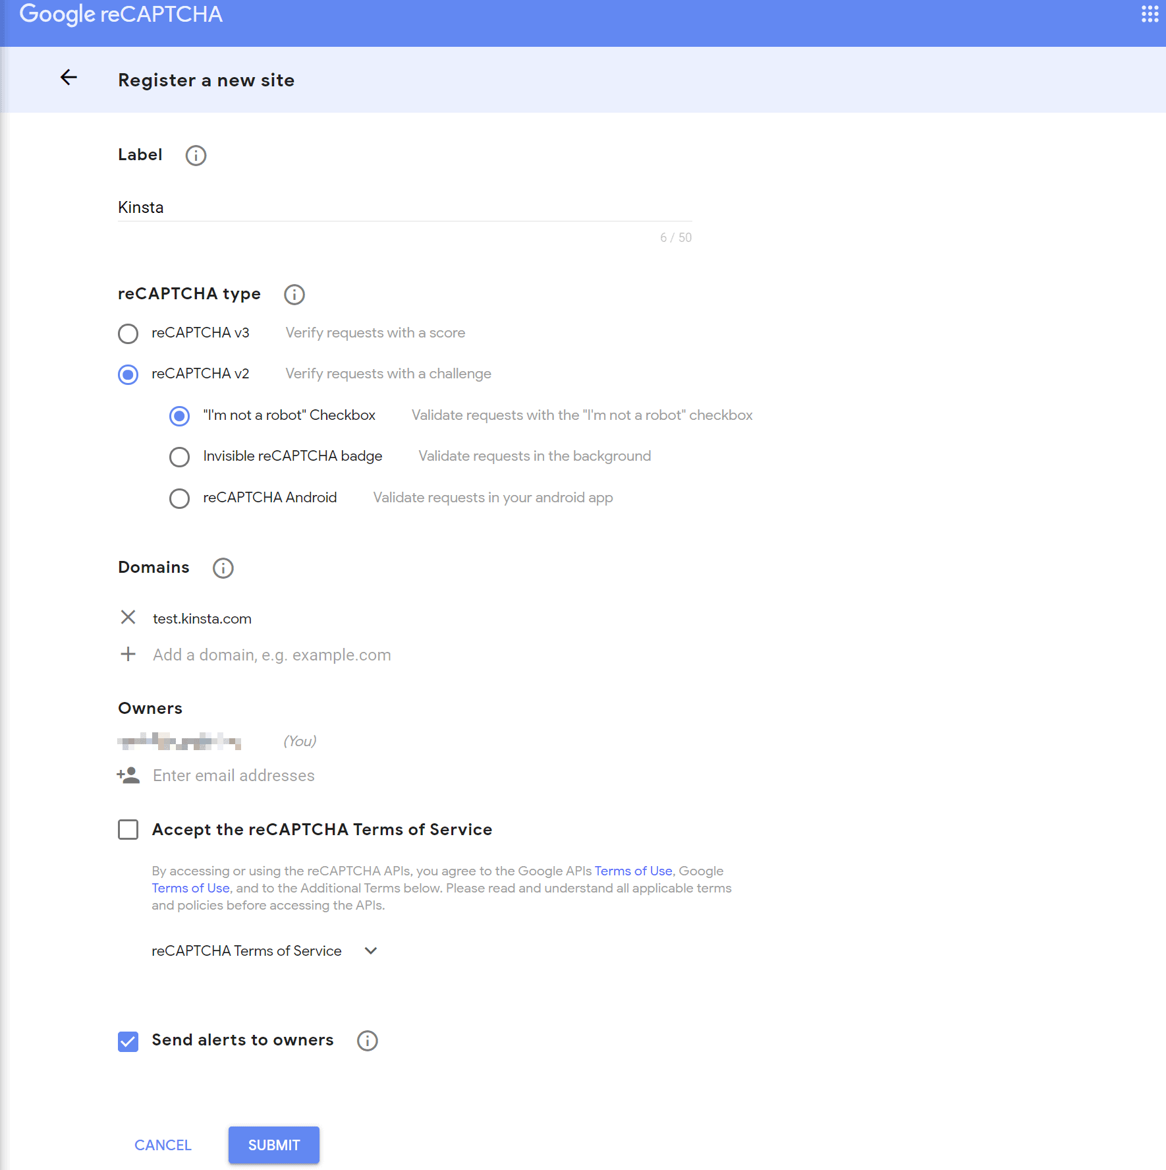Click the SUBMIT button

(273, 1145)
